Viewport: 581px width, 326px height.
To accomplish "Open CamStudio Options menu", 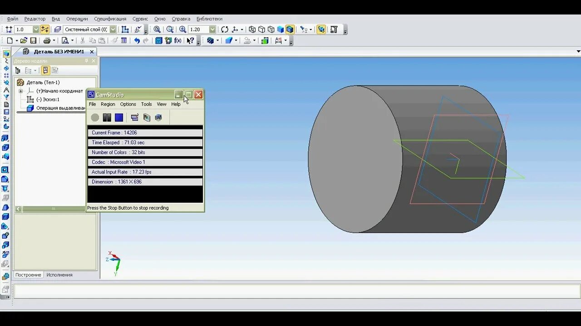I will [x=128, y=104].
